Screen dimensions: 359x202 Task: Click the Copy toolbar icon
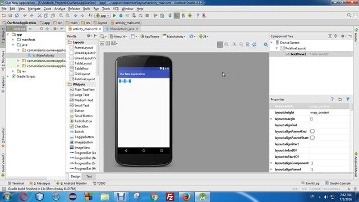[x=46, y=16]
